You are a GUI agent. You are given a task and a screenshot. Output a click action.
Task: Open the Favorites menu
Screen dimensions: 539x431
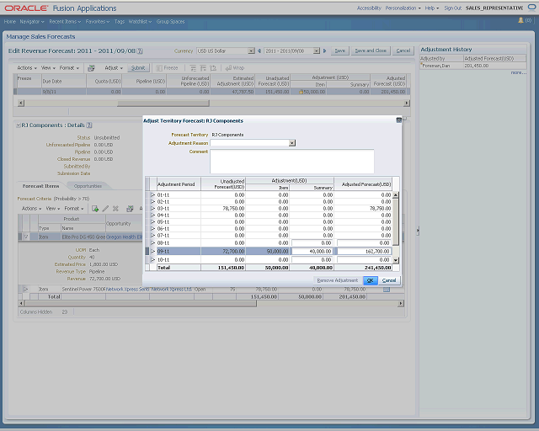pos(98,21)
